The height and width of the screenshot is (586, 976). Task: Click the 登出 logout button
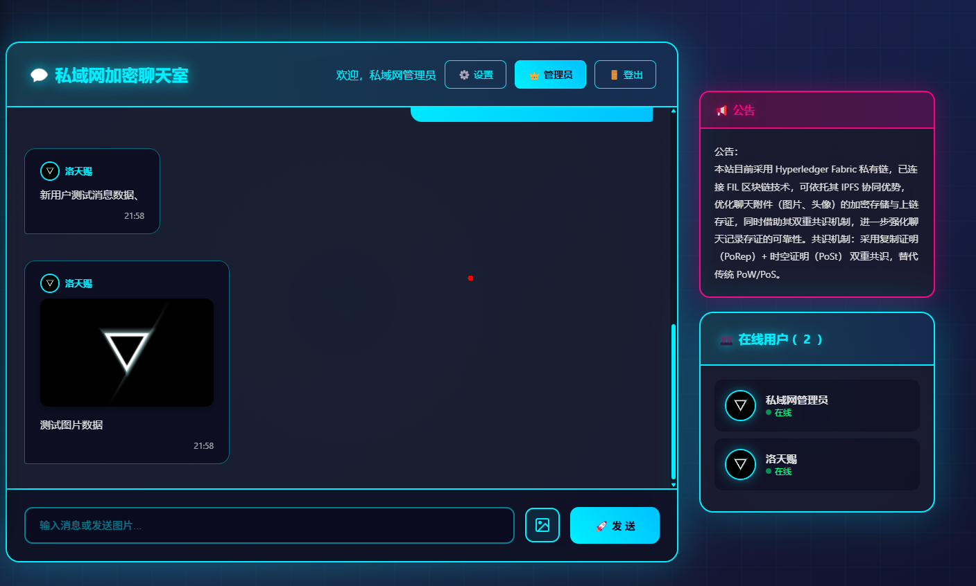coord(625,75)
